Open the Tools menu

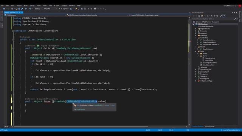point(45,6)
